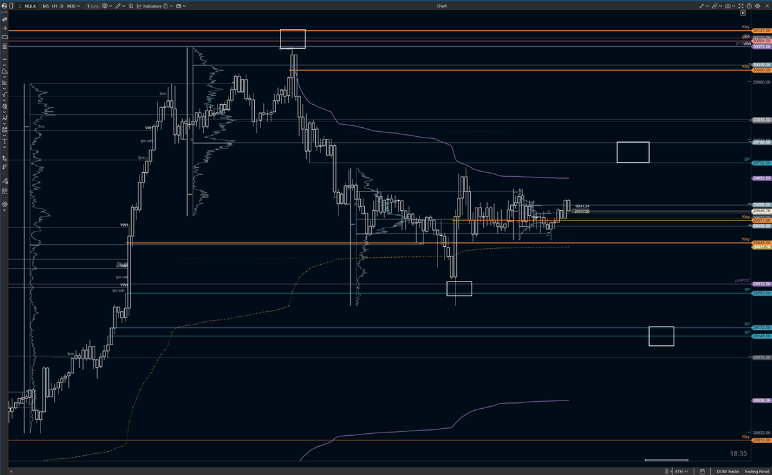Expand the window layout dropdown arrow

(x=185, y=6)
